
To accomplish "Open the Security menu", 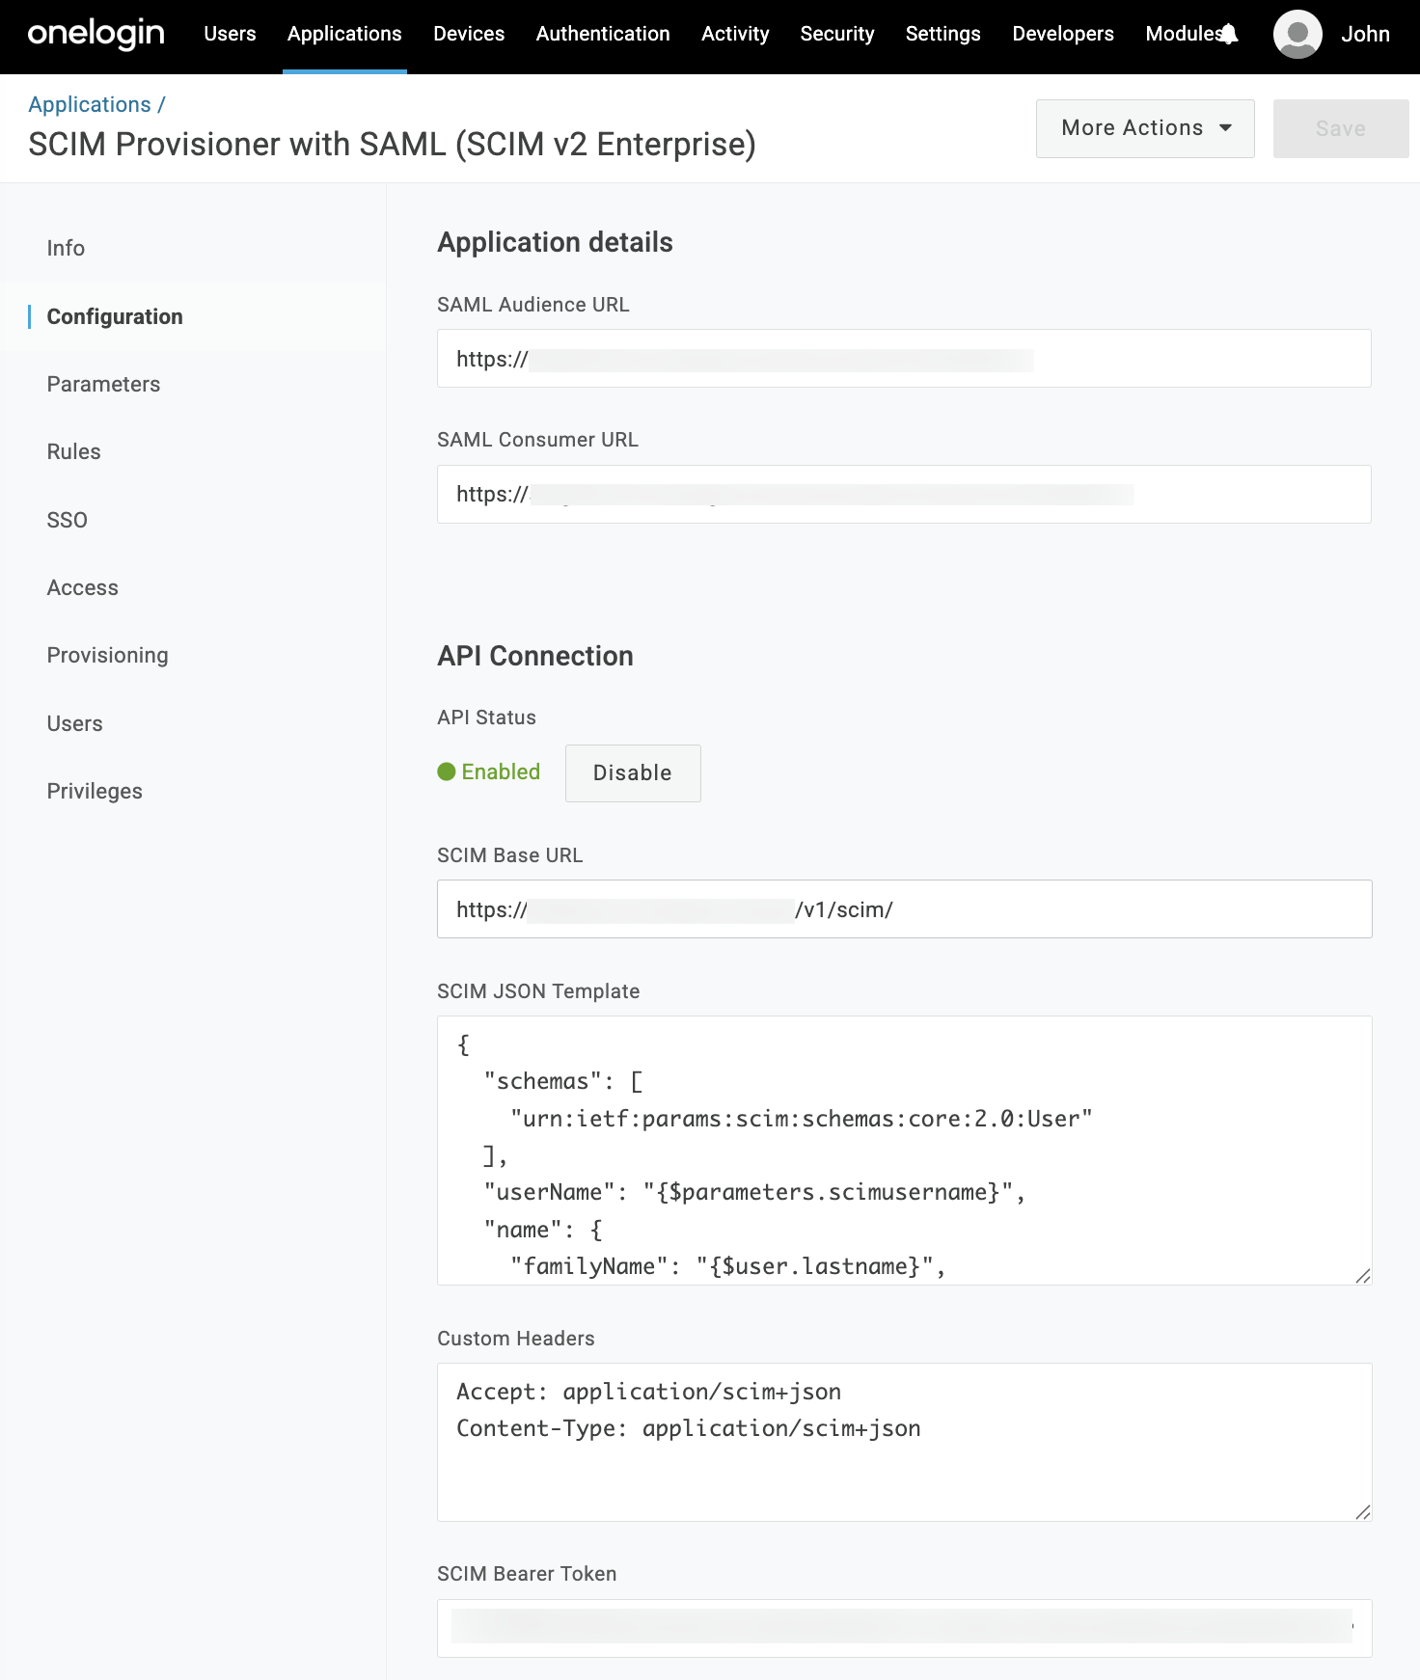I will coord(836,34).
